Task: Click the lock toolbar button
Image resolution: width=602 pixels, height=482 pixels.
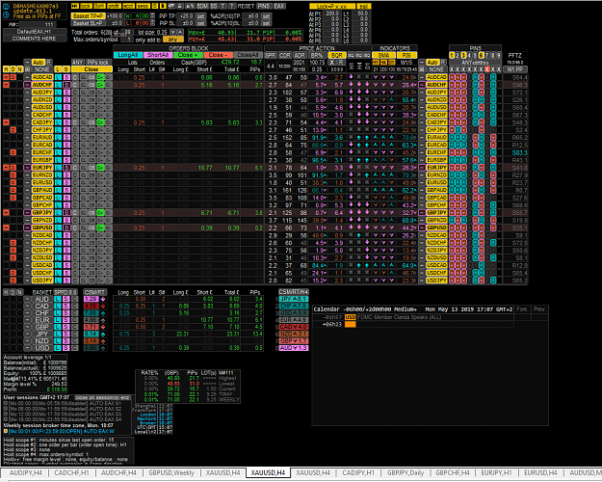Action: [x=86, y=6]
